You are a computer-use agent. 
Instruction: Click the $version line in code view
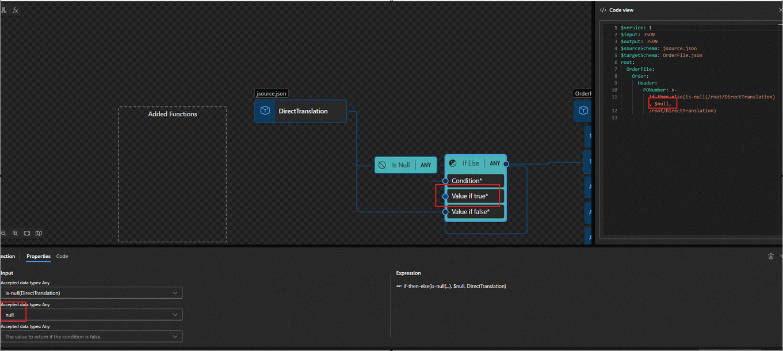click(636, 28)
